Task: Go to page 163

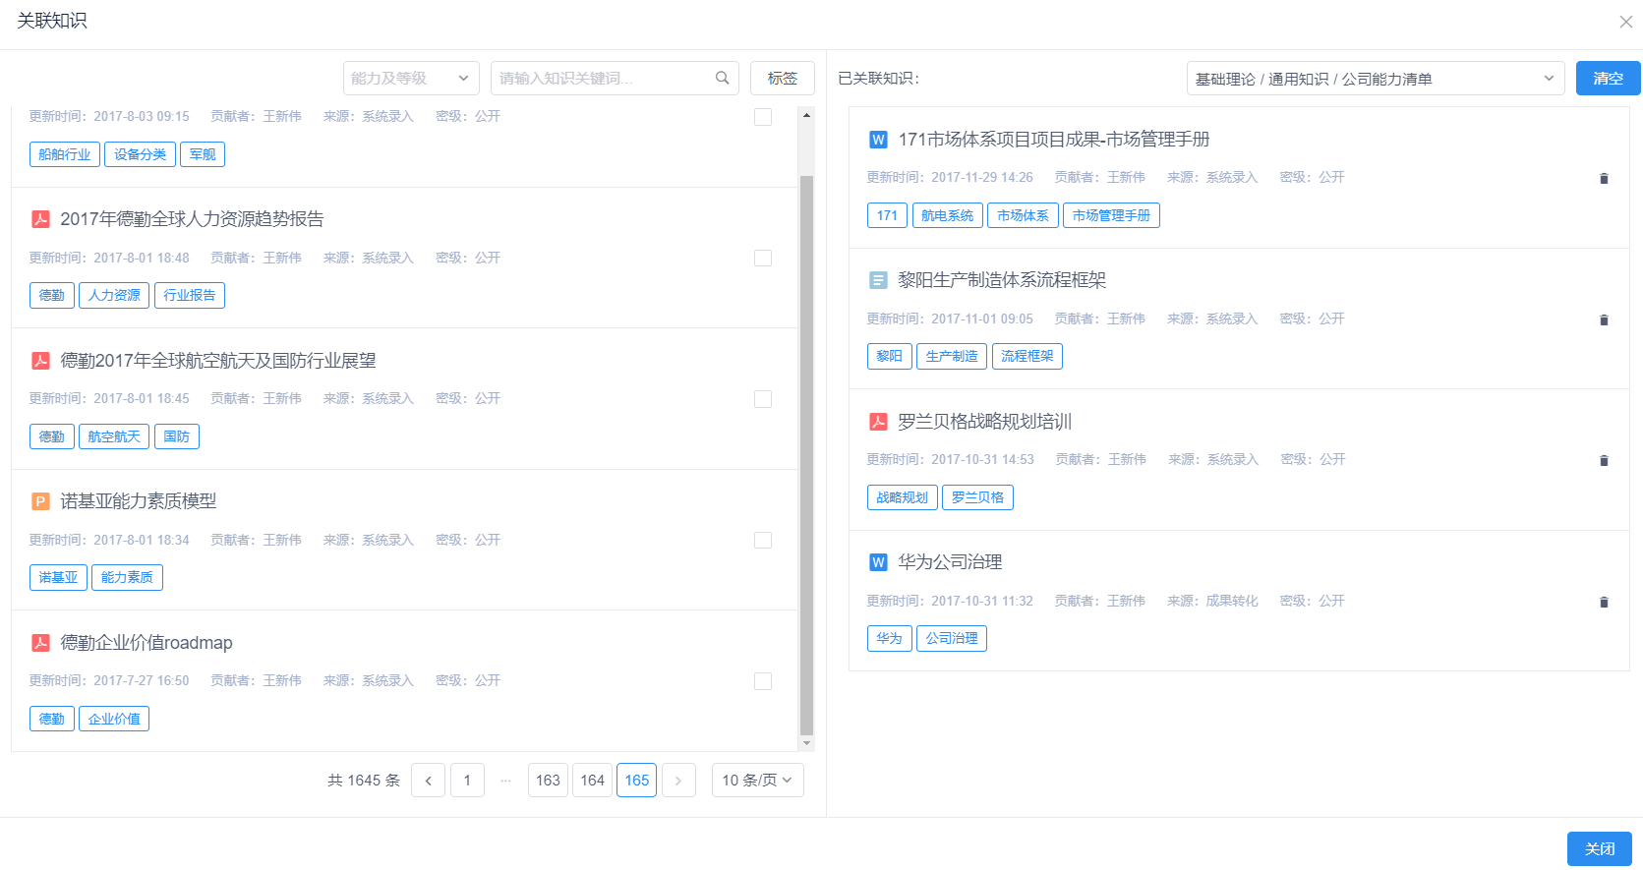Action: tap(548, 781)
